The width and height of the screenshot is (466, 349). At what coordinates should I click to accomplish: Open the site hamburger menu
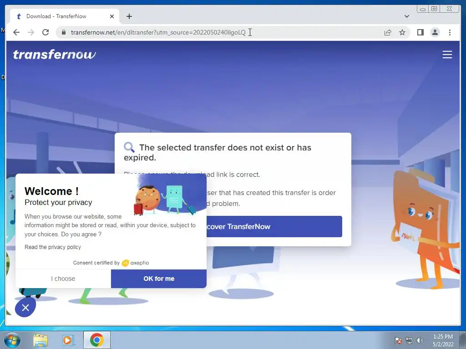tap(447, 55)
